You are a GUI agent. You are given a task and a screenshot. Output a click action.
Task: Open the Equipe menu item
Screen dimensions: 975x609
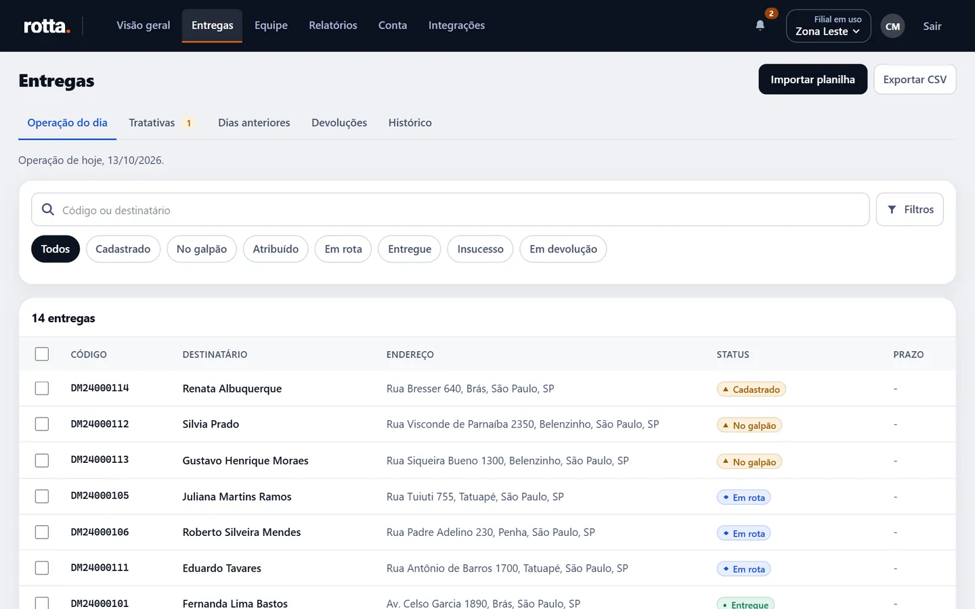[x=271, y=26]
